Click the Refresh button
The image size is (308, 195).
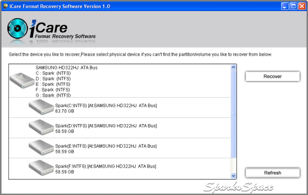pyautogui.click(x=272, y=173)
